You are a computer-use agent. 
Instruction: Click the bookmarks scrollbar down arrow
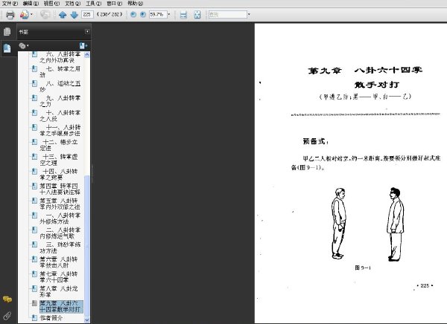click(x=87, y=320)
